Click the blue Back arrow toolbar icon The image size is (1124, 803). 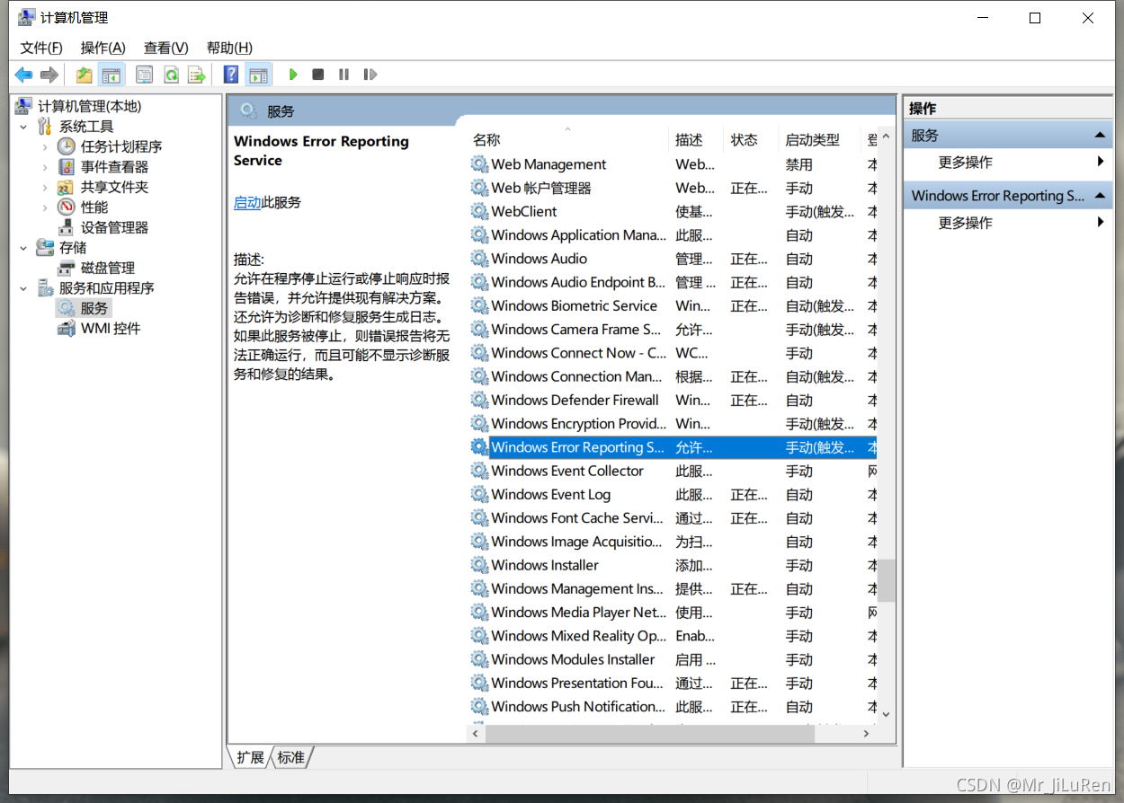click(23, 75)
